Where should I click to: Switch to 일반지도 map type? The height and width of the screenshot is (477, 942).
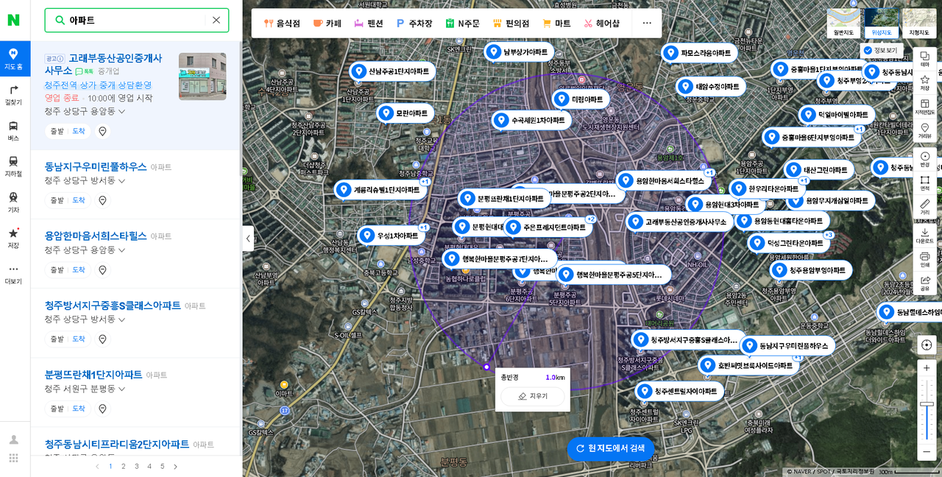(843, 23)
